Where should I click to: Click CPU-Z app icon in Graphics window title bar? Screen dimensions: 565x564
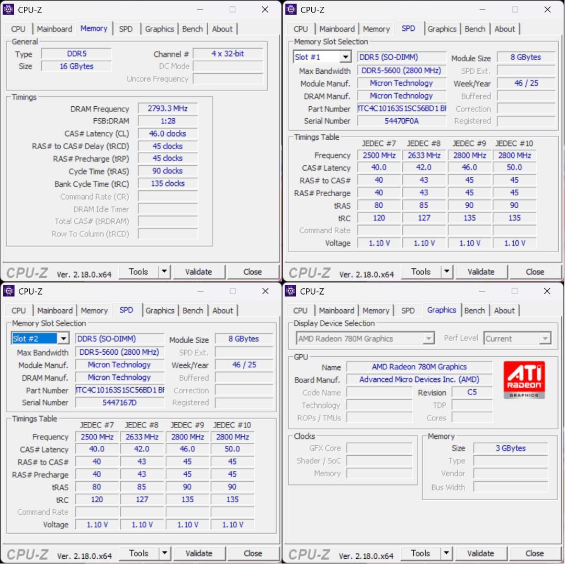[x=290, y=291]
